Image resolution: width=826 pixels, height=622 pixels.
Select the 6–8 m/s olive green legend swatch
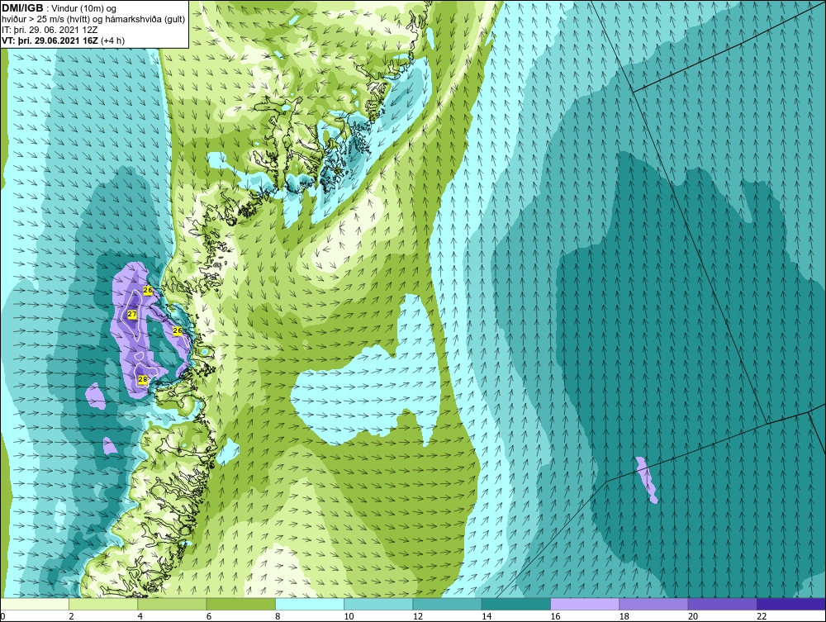pos(240,604)
